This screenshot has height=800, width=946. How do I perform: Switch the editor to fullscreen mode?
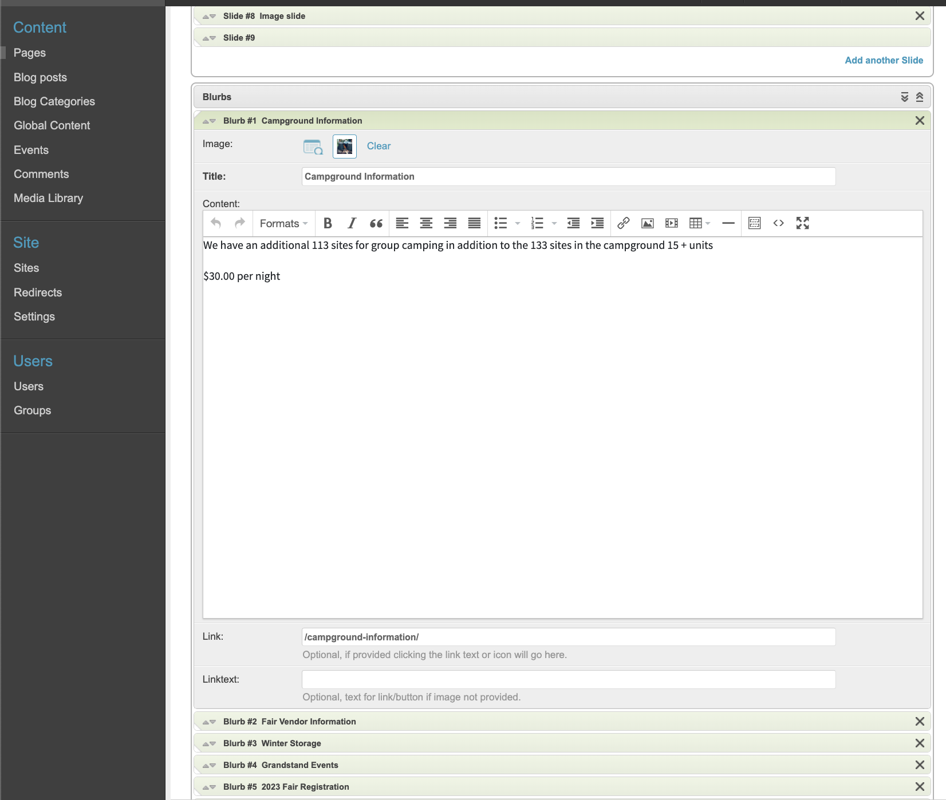802,223
